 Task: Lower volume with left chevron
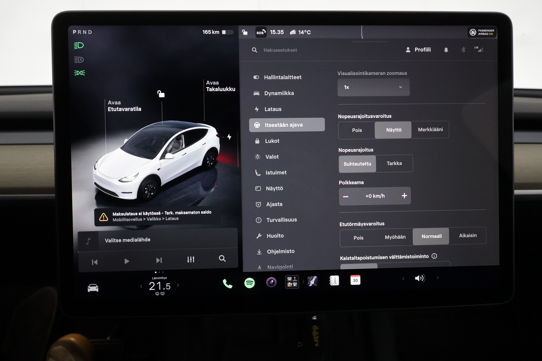tap(403, 278)
